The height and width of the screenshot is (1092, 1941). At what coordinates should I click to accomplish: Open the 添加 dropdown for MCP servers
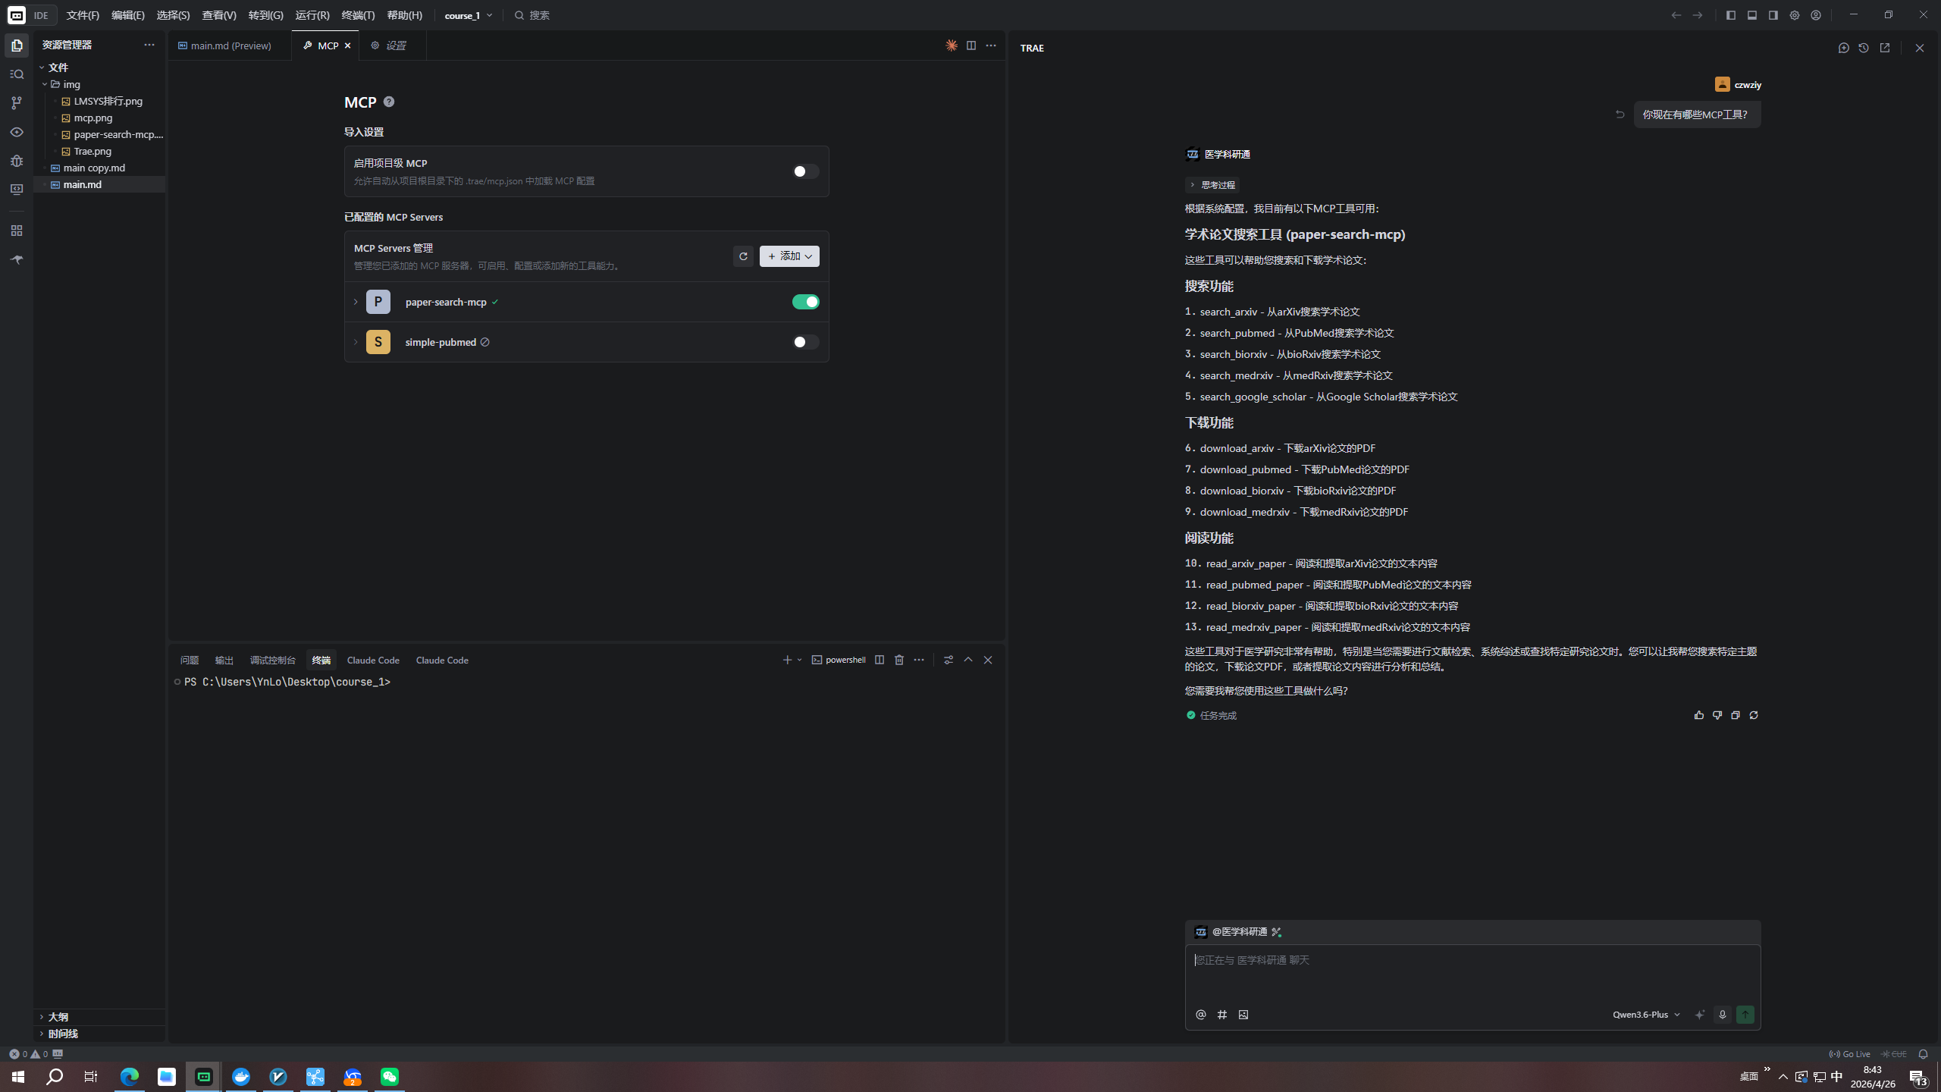coord(789,256)
